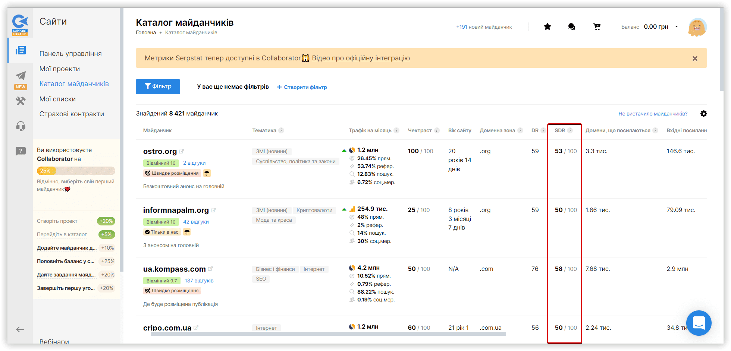Open ua.kompass.com external link icon

click(x=210, y=269)
